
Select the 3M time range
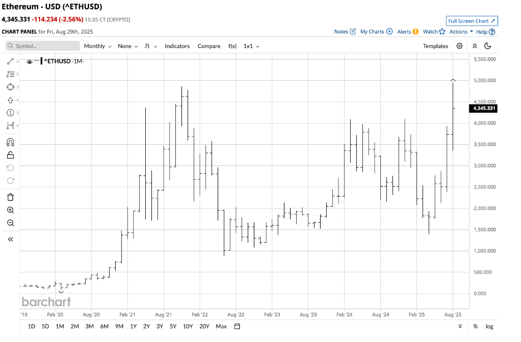[90, 326]
